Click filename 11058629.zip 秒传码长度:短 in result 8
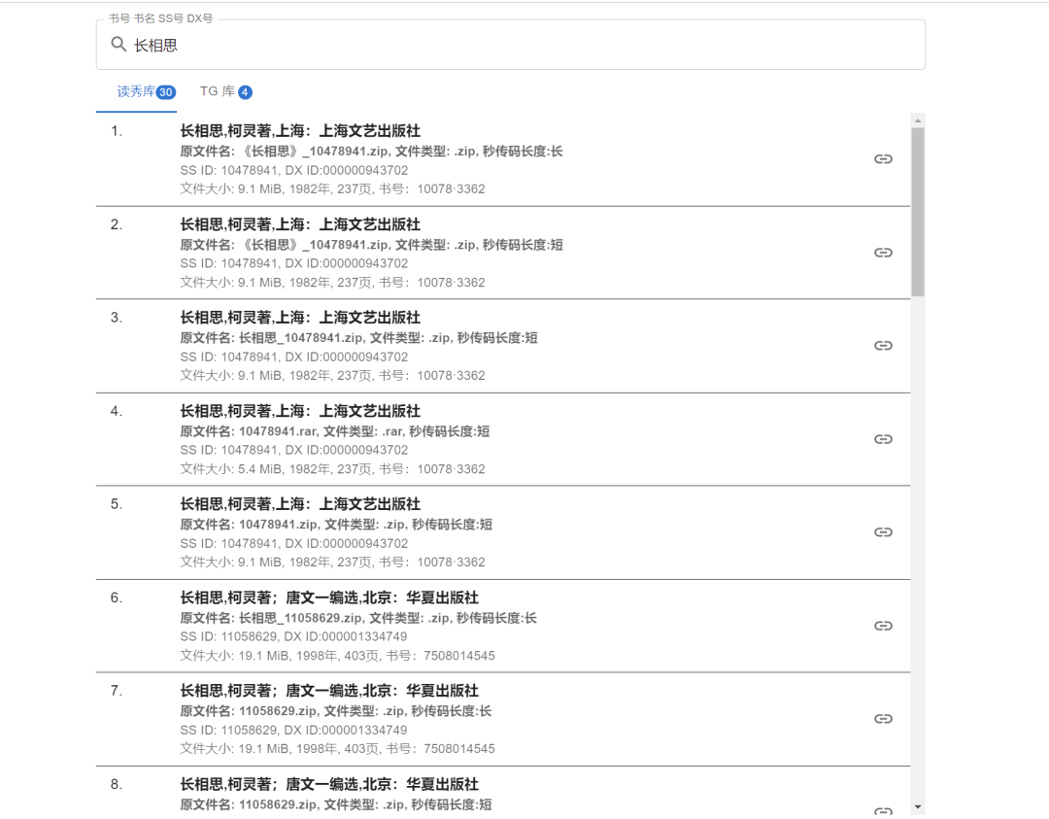This screenshot has height=819, width=1049. coord(336,805)
